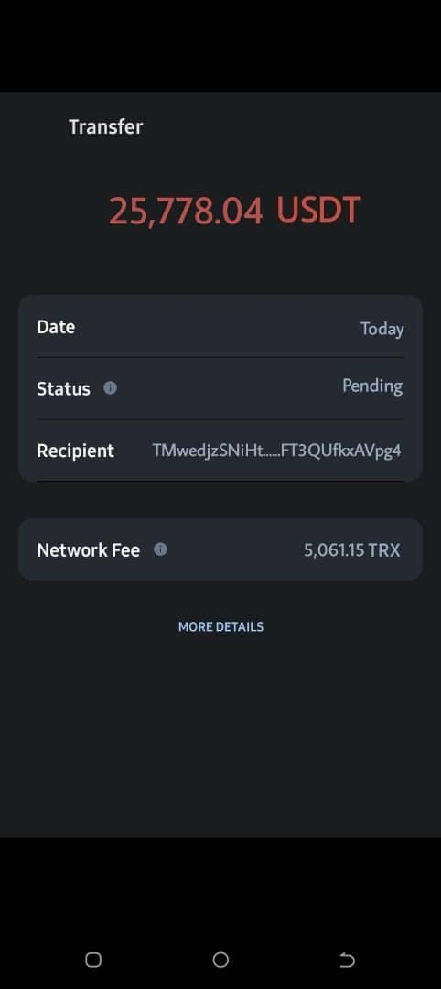Viewport: 441px width, 989px height.
Task: Tap the Android back arrow button
Action: click(347, 960)
